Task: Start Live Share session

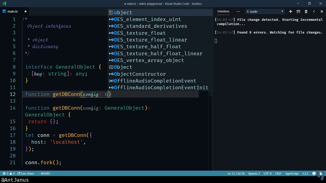Action: (x=26, y=174)
